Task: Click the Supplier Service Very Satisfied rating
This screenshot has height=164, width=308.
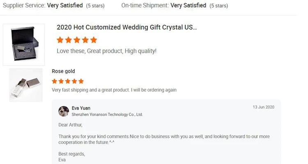Action: click(64, 6)
